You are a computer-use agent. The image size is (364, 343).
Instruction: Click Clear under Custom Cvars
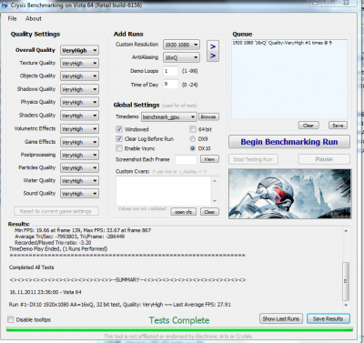[209, 212]
